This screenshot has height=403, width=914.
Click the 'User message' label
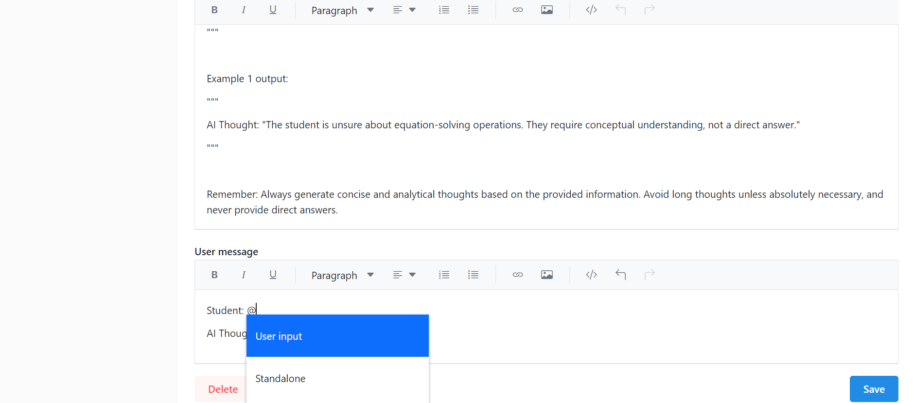pyautogui.click(x=227, y=252)
